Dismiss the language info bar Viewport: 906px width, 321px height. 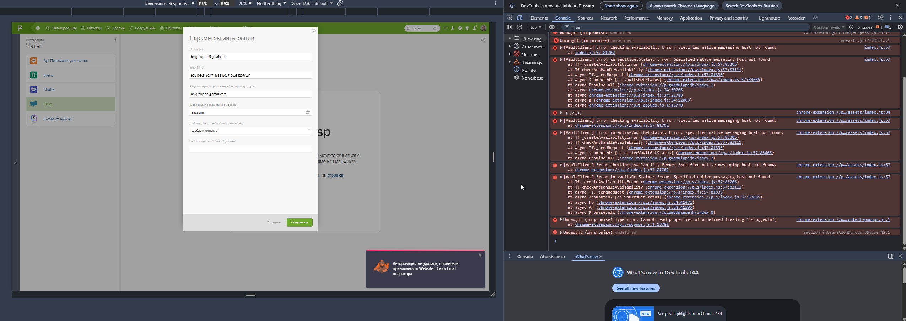(898, 6)
